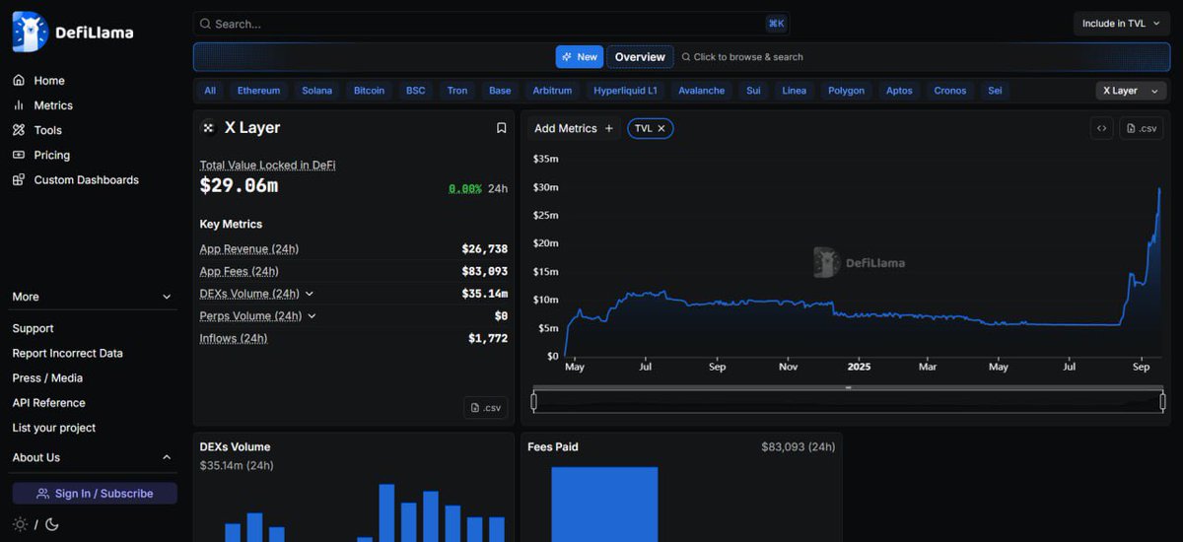Select the Overview tab
Viewport: 1183px width, 542px height.
tap(640, 57)
